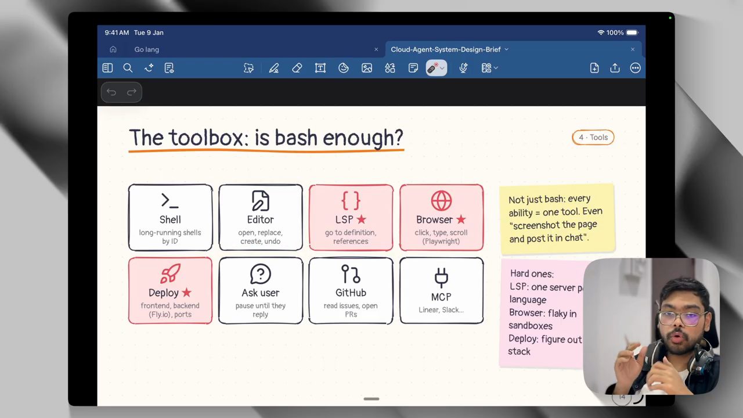Open the Shapes and elements tool
The height and width of the screenshot is (418, 743).
coord(389,68)
